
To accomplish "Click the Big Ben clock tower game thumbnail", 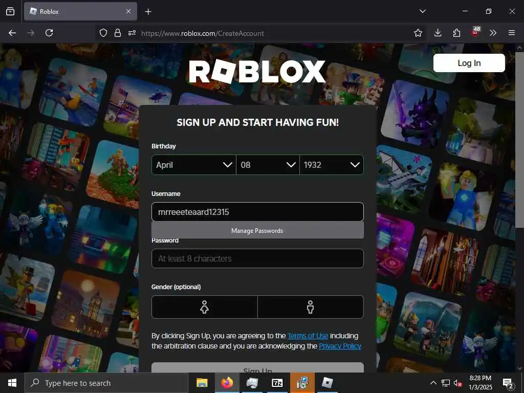I will pos(87,304).
